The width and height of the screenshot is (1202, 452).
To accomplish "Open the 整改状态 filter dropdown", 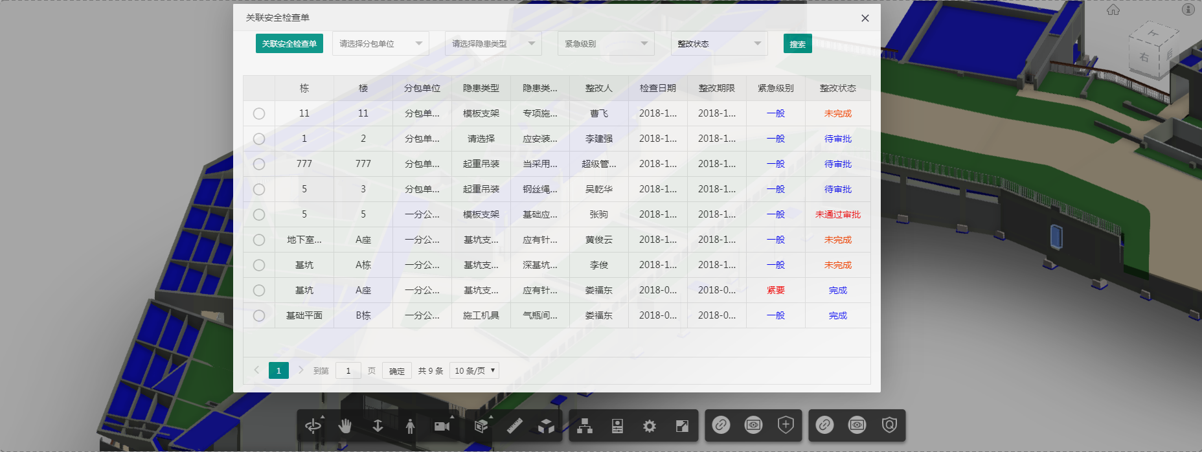I will tap(719, 43).
